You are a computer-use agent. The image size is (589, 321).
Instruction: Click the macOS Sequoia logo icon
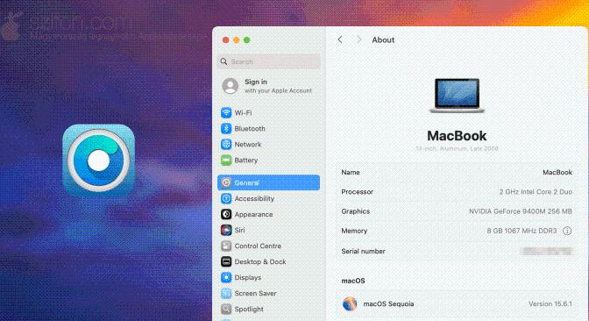point(350,303)
